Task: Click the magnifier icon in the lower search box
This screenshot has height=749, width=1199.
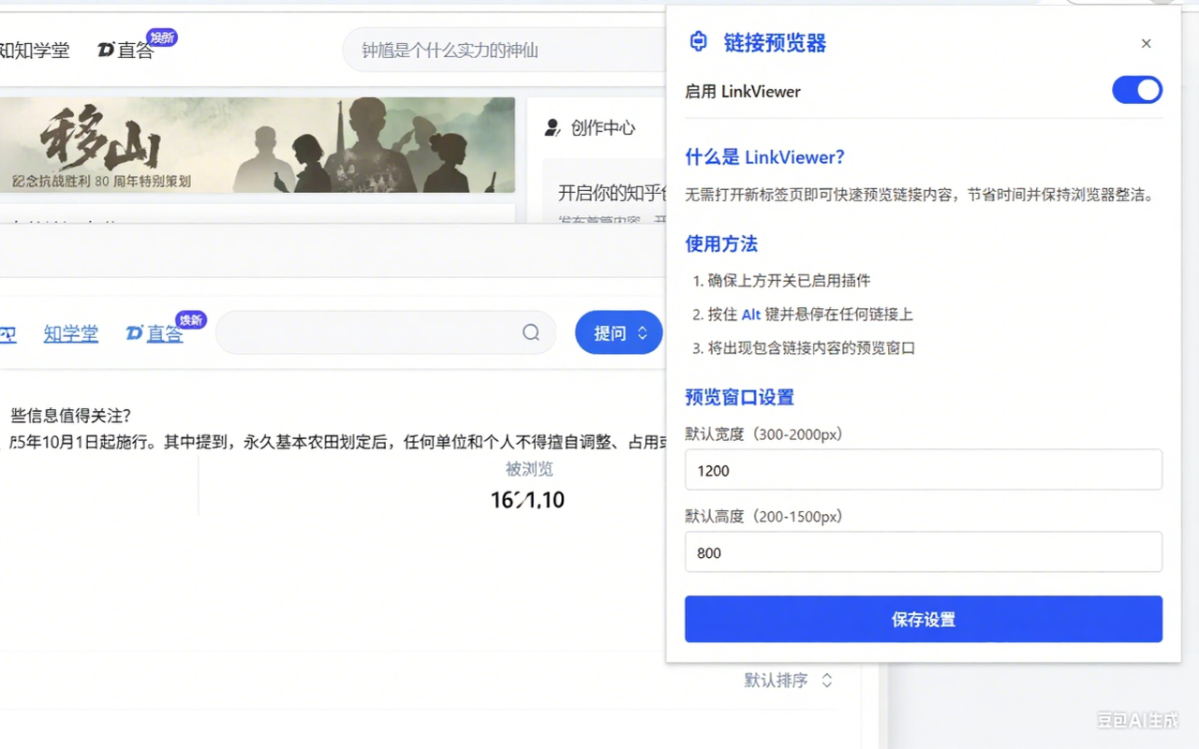Action: 531,332
